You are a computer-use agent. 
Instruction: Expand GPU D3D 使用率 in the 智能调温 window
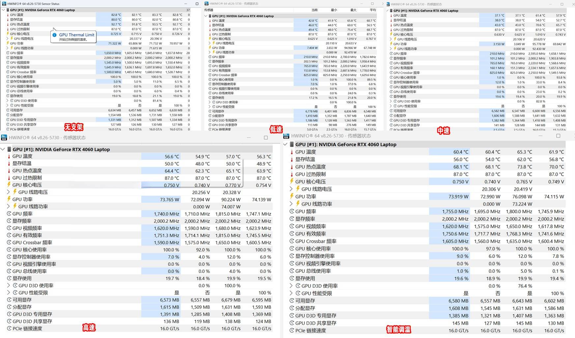pyautogui.click(x=291, y=286)
